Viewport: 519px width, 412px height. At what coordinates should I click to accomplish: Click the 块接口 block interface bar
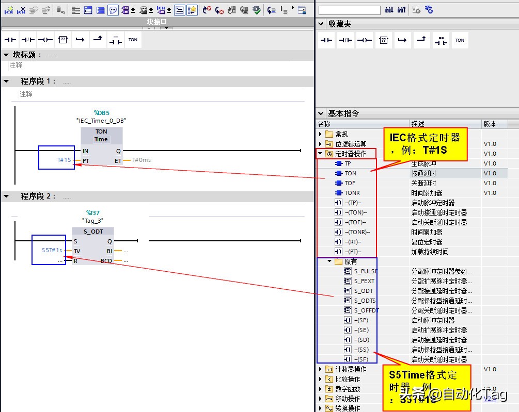click(x=157, y=22)
